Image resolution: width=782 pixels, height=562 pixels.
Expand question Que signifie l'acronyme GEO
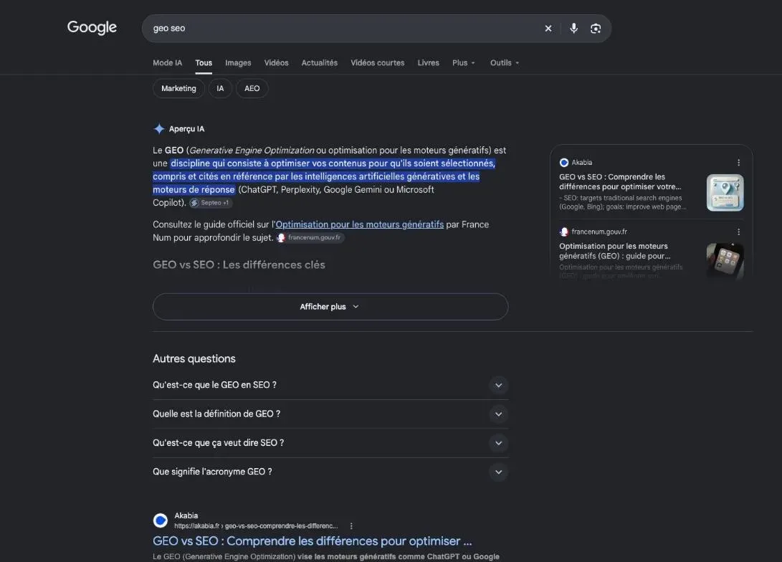tap(330, 472)
